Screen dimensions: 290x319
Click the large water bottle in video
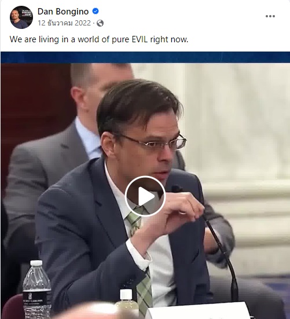click(36, 289)
